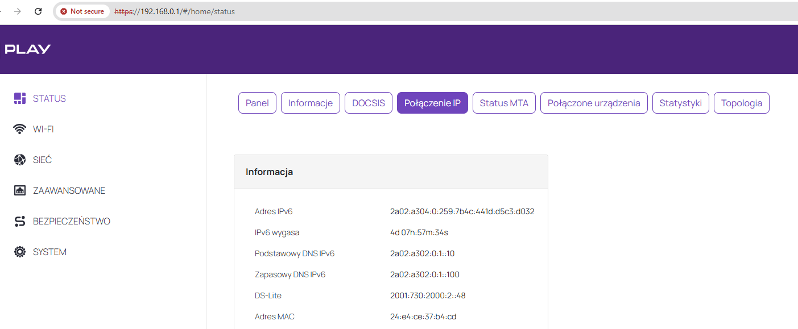The height and width of the screenshot is (329, 798).
Task: Click the BEZPIECZEŃSTWO sidebar icon
Action: tap(20, 222)
